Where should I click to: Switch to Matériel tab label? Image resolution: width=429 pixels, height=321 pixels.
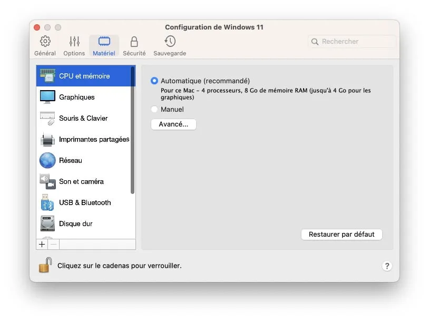click(104, 53)
